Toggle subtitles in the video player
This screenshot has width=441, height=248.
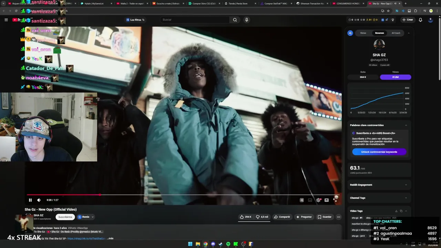[310, 200]
